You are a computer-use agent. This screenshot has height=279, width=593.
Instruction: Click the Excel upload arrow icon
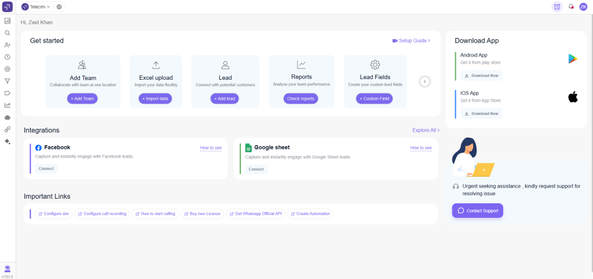156,65
